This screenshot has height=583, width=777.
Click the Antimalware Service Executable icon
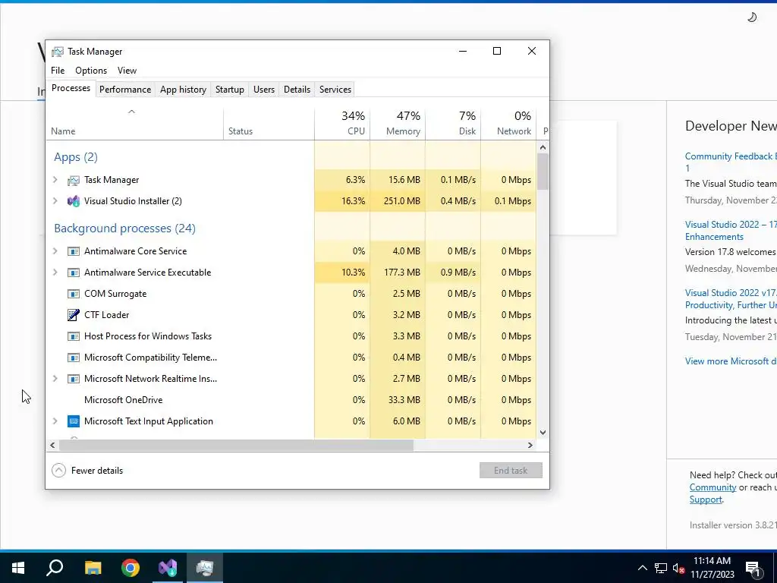[x=74, y=273]
